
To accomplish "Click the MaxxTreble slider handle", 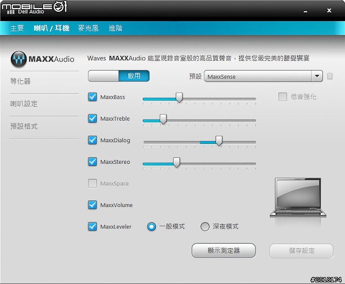I will (x=163, y=119).
